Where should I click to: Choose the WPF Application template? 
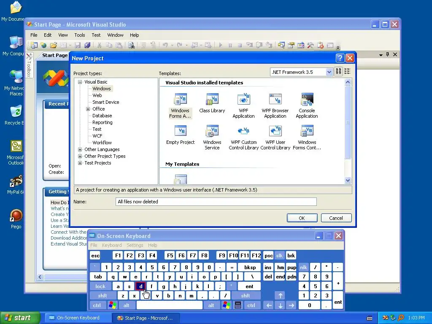243,106
